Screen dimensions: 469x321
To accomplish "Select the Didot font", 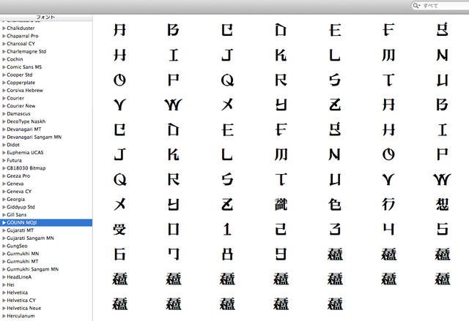I will click(x=13, y=145).
